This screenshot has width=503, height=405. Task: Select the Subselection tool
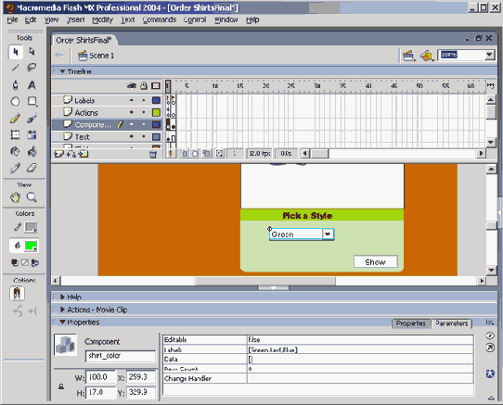pos(32,52)
